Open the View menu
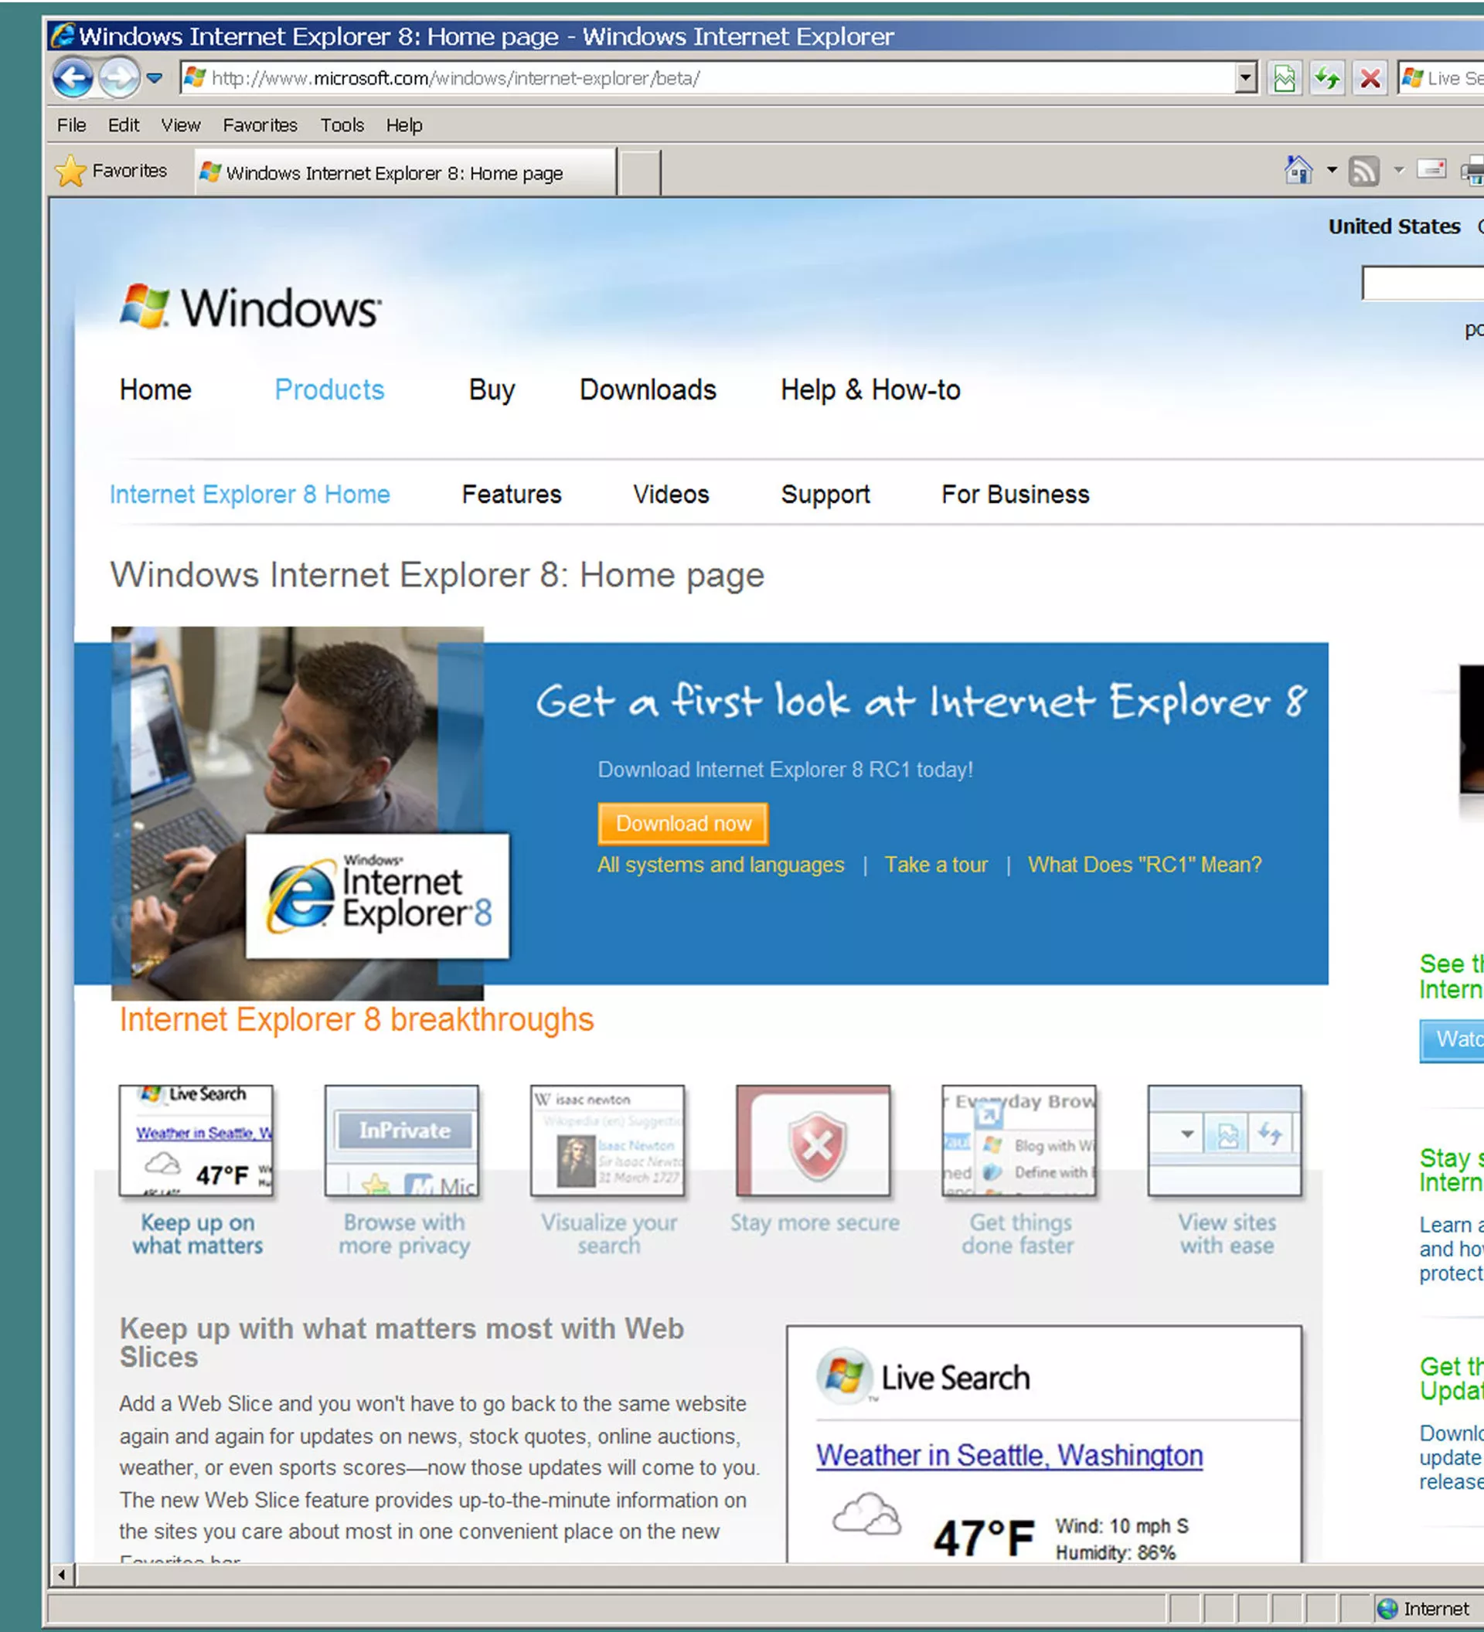 (x=181, y=125)
